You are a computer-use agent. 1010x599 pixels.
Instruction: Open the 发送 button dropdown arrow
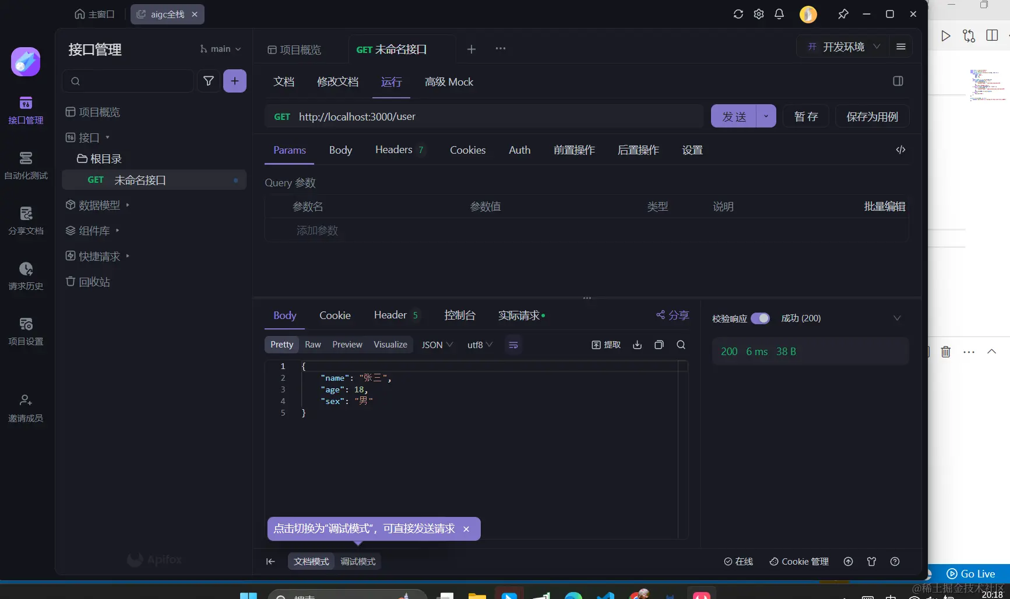pos(766,116)
